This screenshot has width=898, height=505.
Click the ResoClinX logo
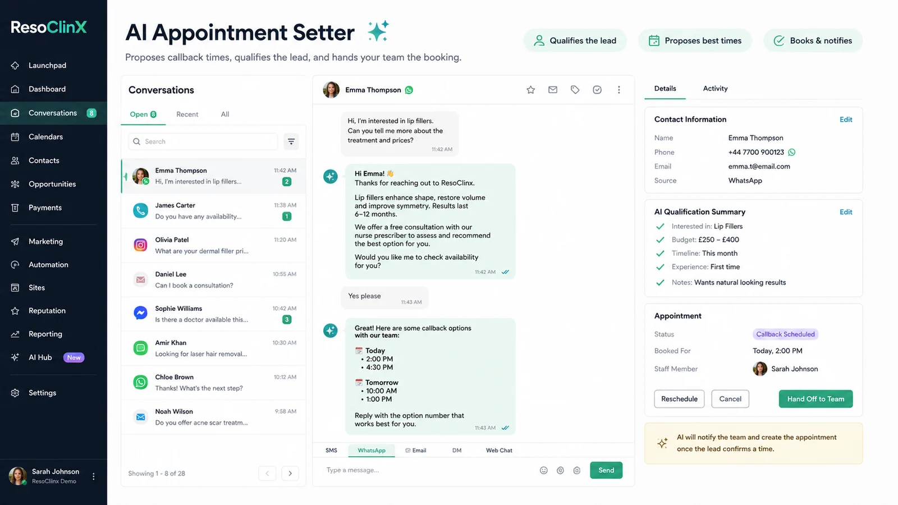[x=49, y=27]
